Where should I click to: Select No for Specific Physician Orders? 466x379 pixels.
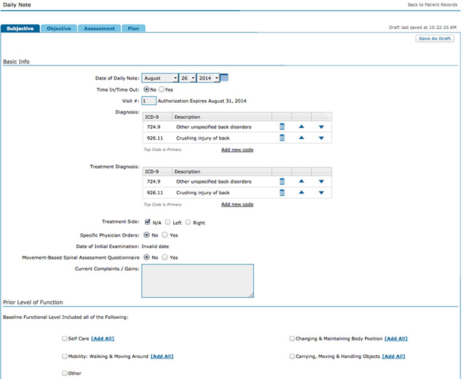coord(146,235)
